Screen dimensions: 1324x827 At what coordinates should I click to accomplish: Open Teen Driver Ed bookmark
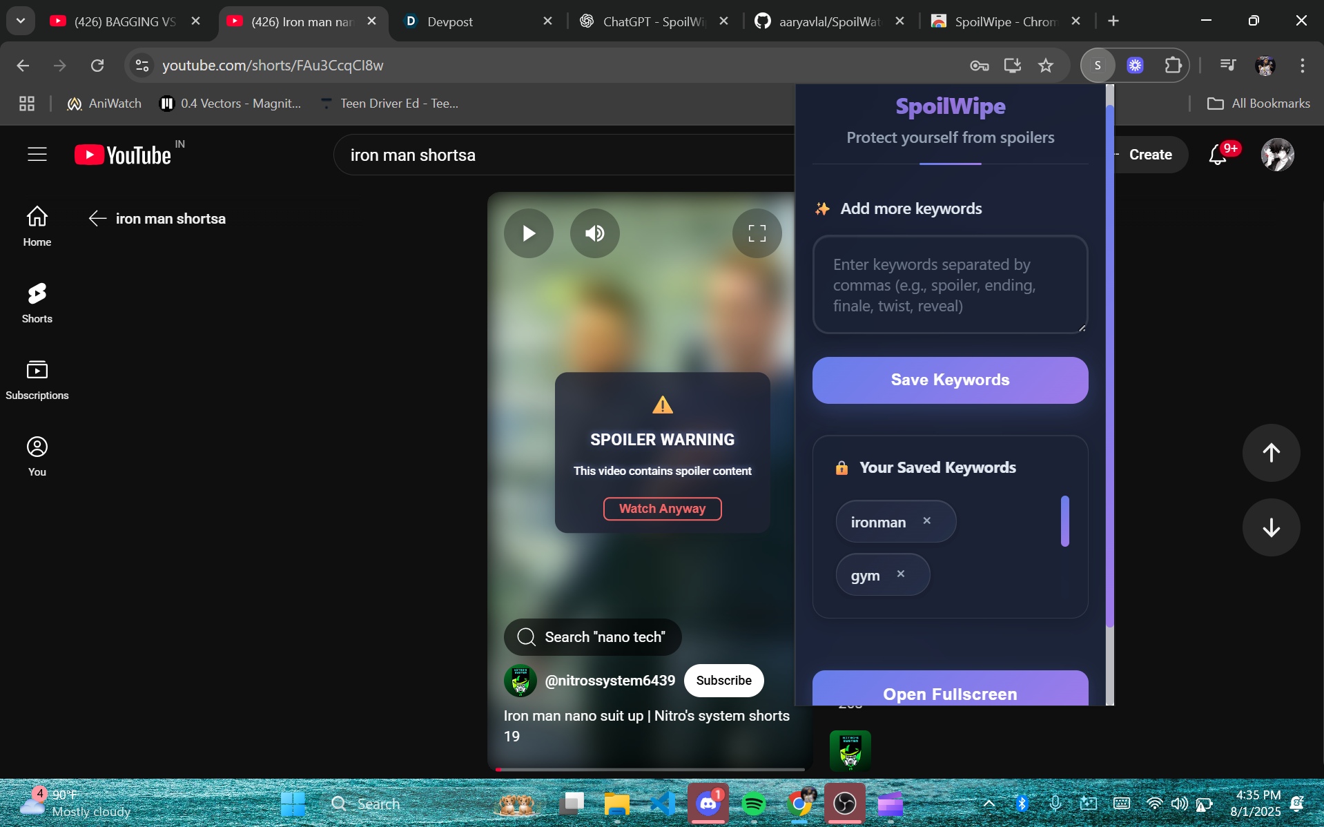coord(389,104)
